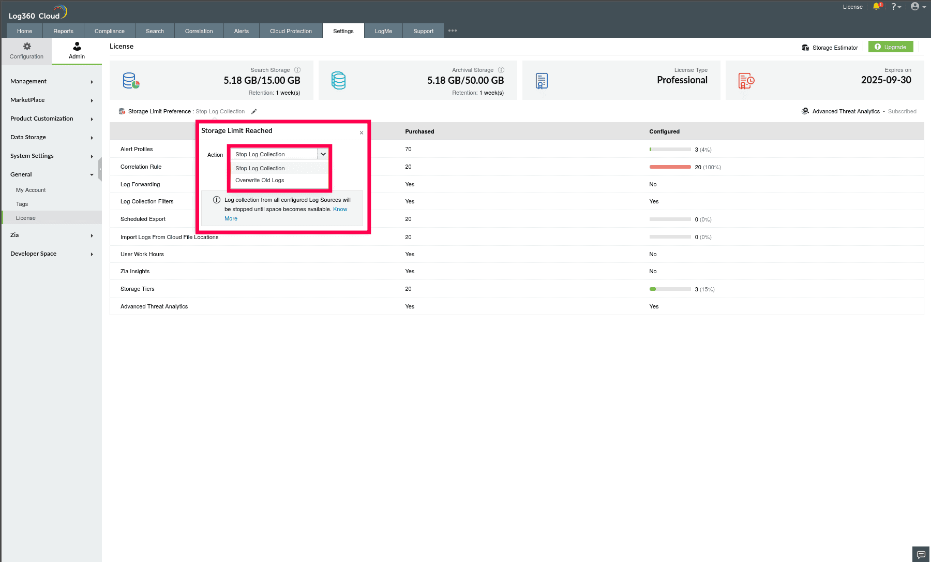Open the Cloud Protection tab

coord(291,31)
